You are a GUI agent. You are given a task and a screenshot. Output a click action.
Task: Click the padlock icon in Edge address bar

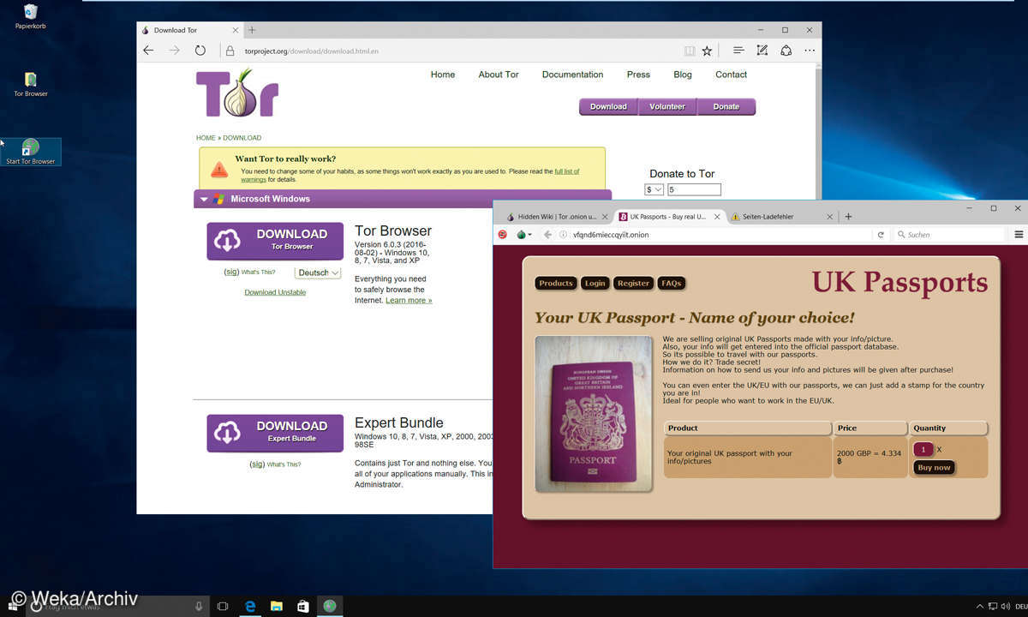pyautogui.click(x=230, y=51)
